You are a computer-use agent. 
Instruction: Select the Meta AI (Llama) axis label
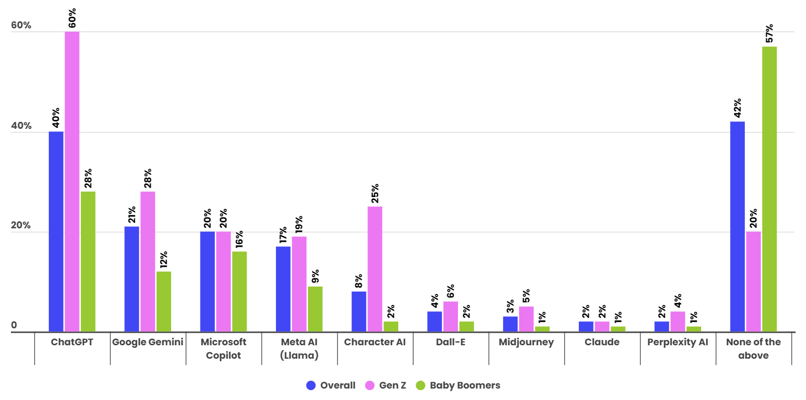(x=299, y=349)
